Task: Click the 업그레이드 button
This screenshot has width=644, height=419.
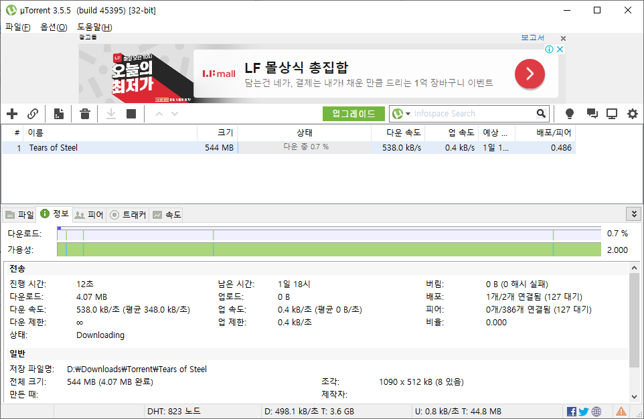Action: pyautogui.click(x=353, y=114)
